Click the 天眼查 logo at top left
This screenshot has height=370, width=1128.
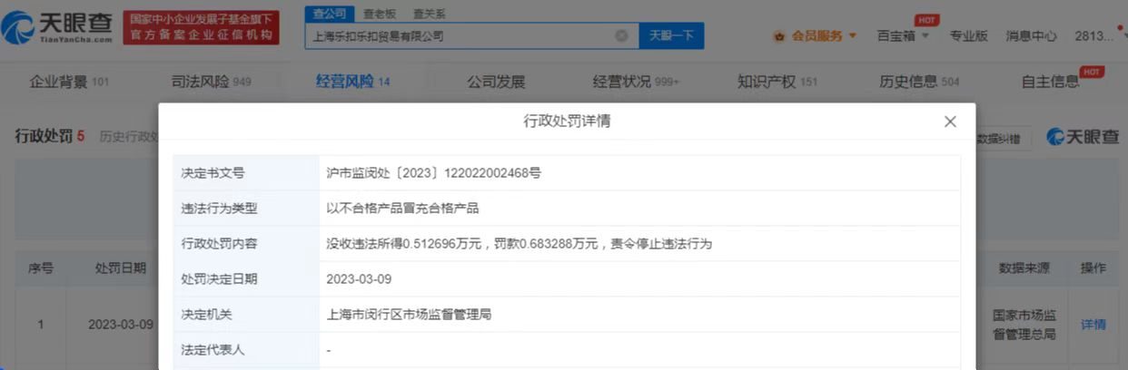point(56,28)
